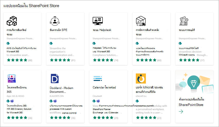Click the asset management boxes icon
The height and width of the screenshot is (127, 219).
(12, 21)
